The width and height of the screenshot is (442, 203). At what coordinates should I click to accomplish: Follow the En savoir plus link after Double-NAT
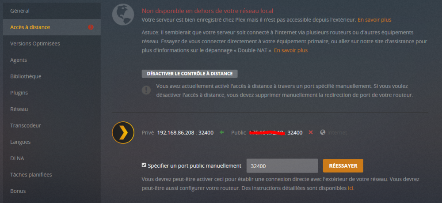pyautogui.click(x=291, y=50)
